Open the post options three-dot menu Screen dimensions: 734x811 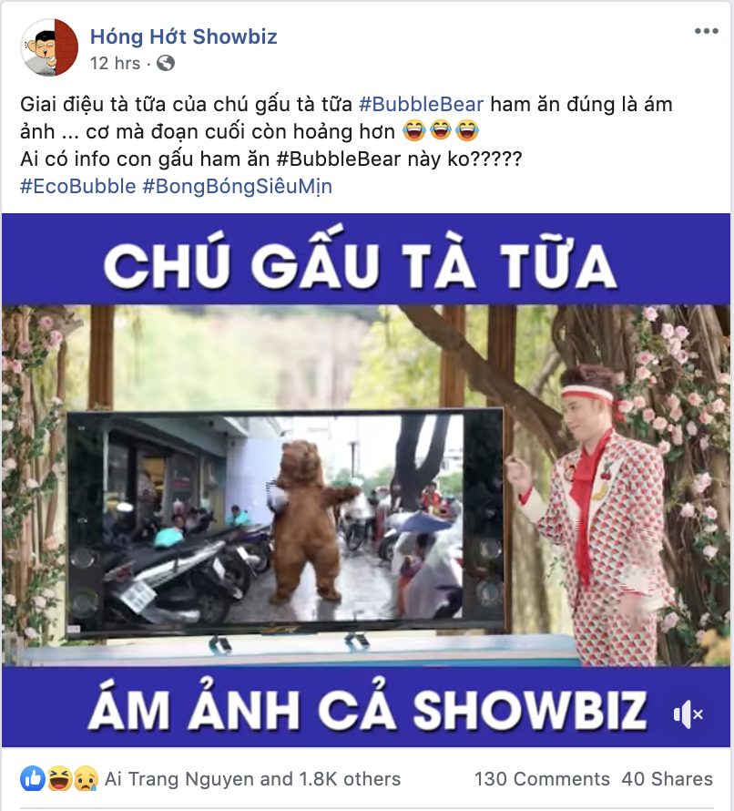click(x=706, y=31)
